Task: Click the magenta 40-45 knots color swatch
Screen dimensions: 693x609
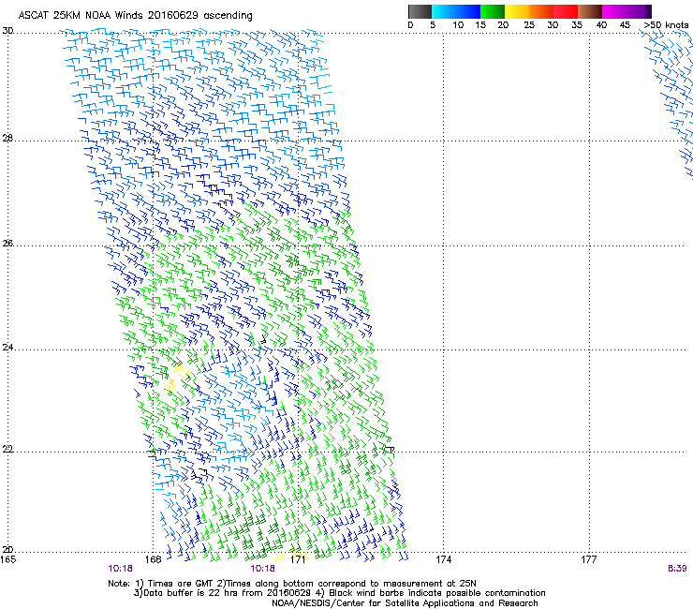Action: (x=616, y=11)
